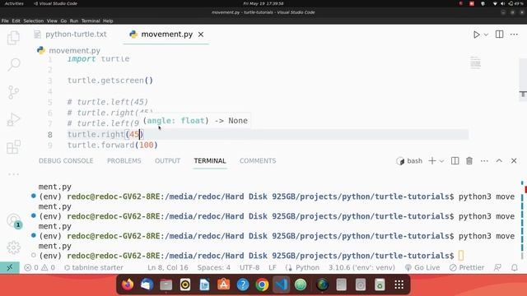Open the Terminal menu
The width and height of the screenshot is (527, 296).
coord(91,21)
